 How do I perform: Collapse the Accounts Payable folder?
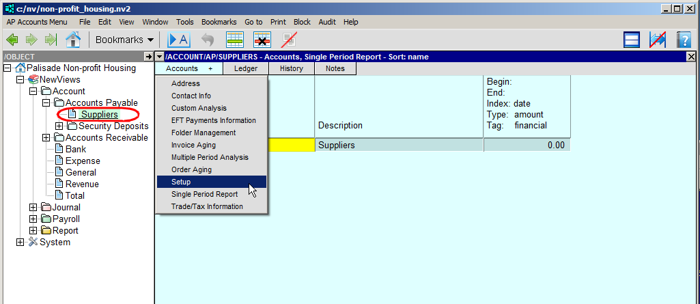46,103
